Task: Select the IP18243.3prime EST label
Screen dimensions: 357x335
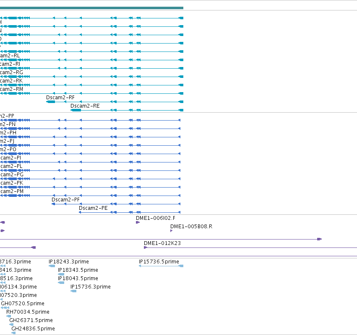Action: pyautogui.click(x=69, y=262)
